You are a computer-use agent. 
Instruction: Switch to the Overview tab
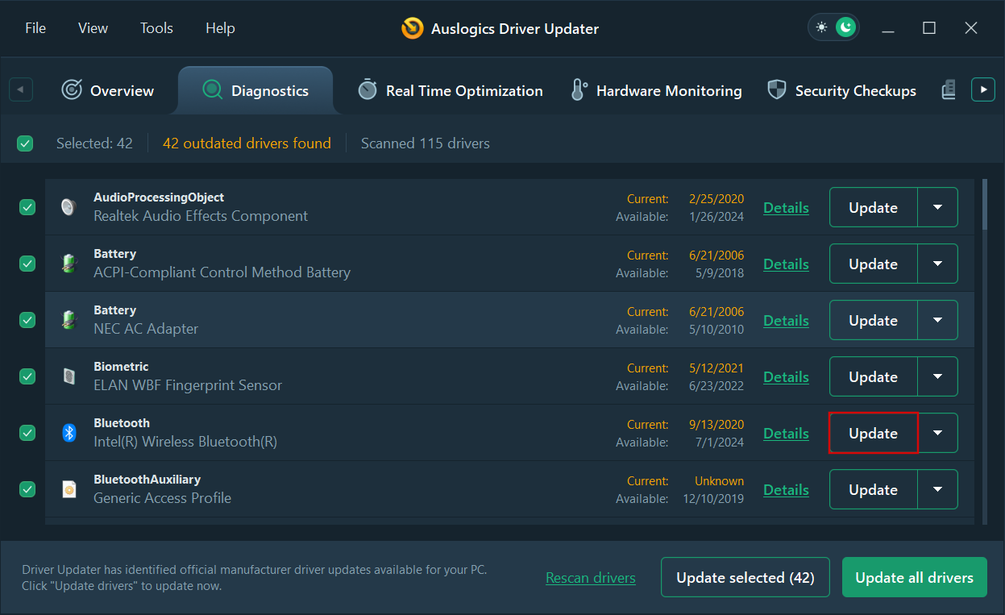tap(108, 90)
